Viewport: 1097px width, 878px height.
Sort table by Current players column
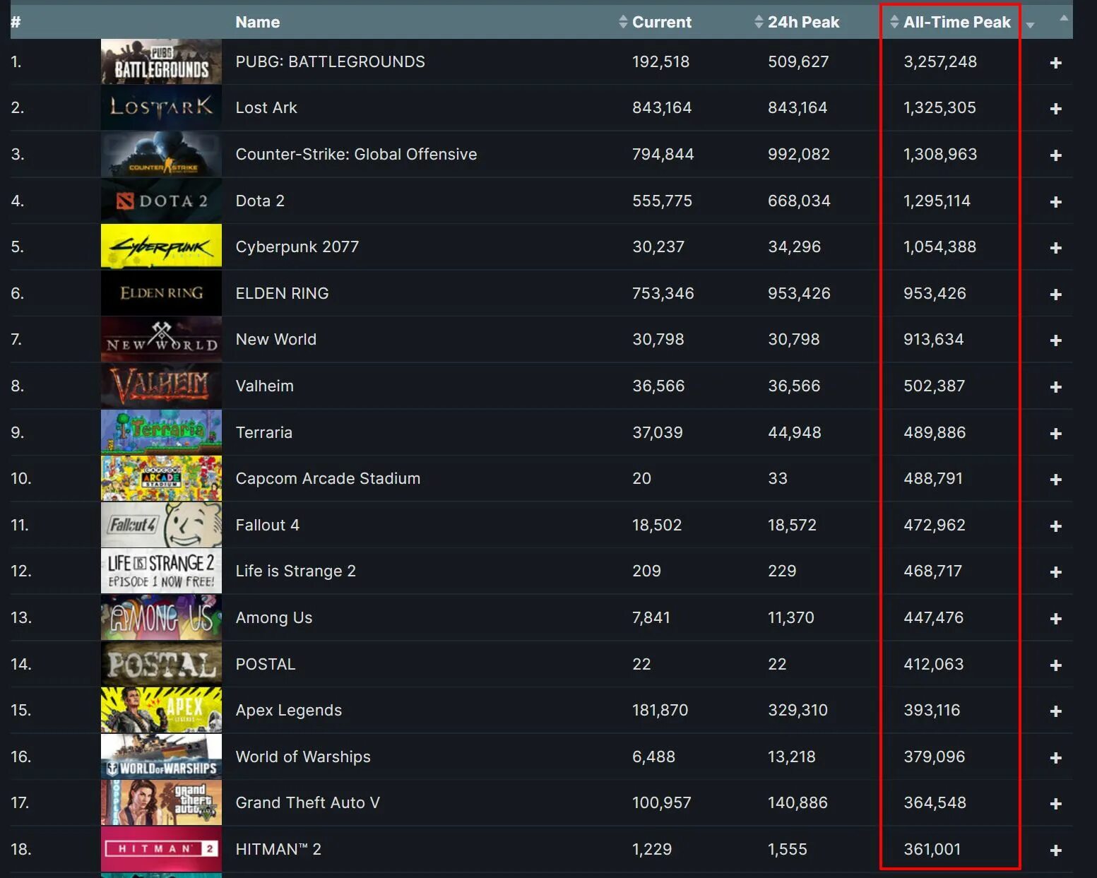tap(655, 22)
